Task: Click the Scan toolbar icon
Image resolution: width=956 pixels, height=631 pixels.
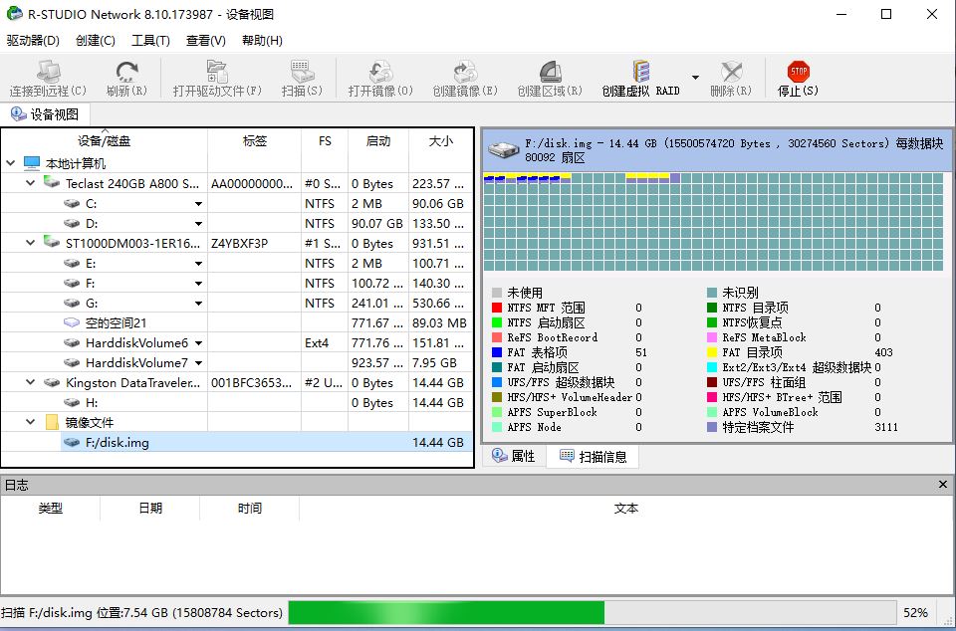Action: pyautogui.click(x=302, y=73)
